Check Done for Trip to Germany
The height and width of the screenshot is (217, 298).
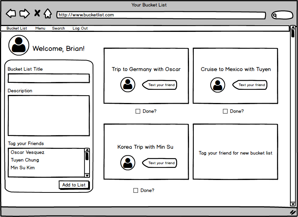[138, 111]
